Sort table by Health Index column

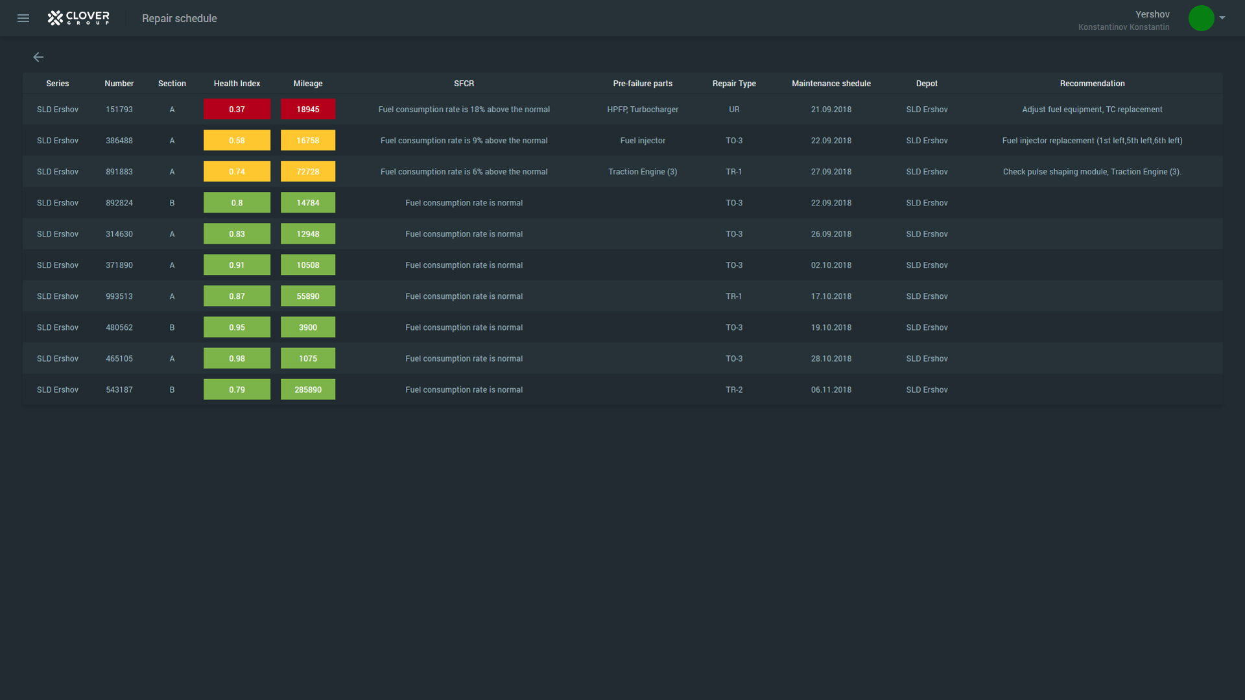point(237,84)
